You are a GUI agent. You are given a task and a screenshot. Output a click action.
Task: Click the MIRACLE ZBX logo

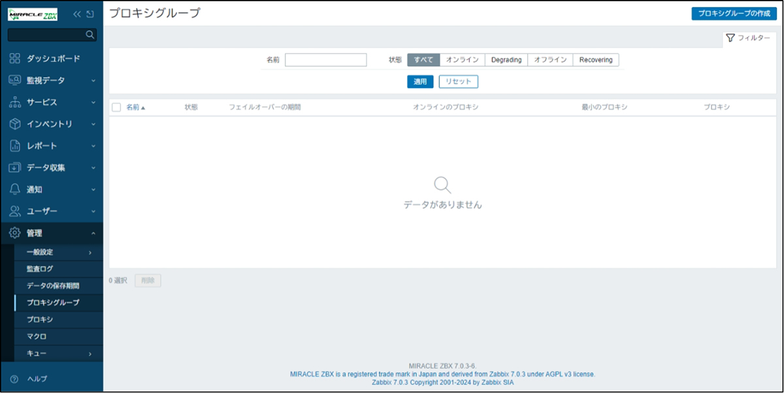[x=33, y=14]
